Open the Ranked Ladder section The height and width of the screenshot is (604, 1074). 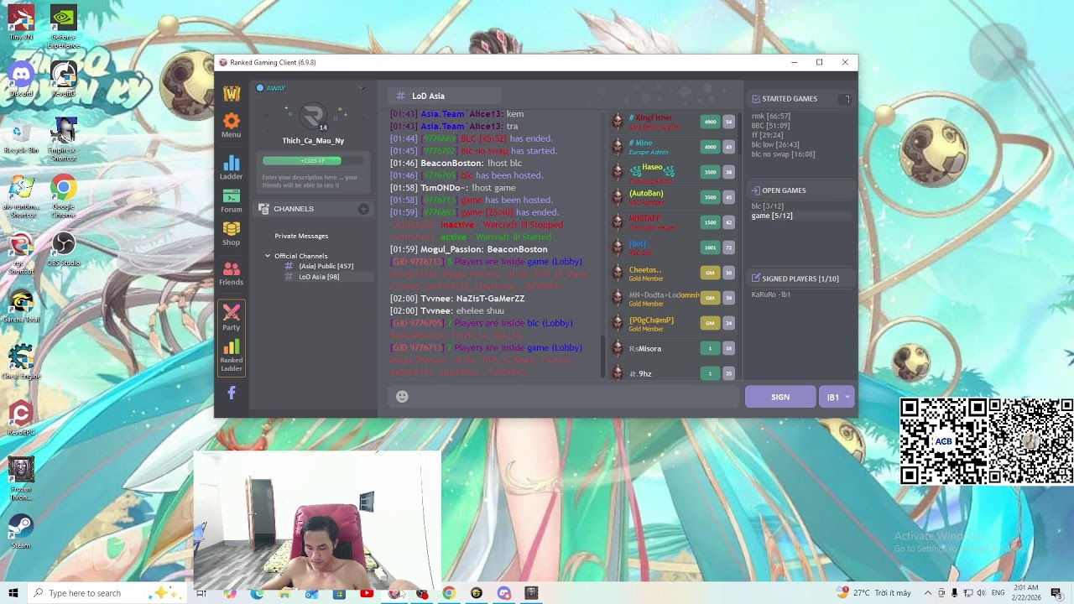pyautogui.click(x=232, y=356)
